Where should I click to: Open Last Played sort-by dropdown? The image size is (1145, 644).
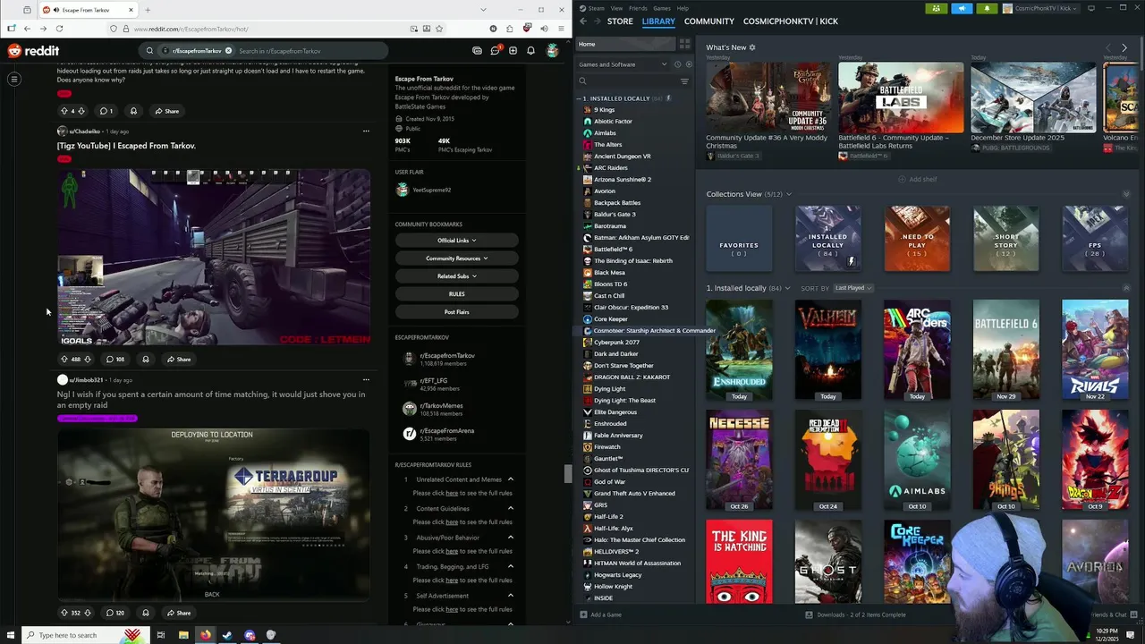pyautogui.click(x=853, y=288)
